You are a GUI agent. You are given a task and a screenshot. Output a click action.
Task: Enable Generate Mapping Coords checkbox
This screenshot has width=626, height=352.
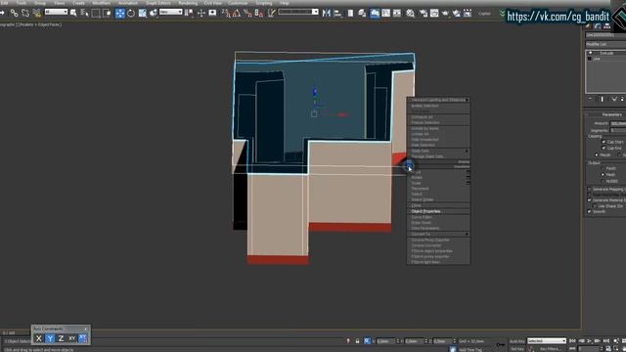(589, 189)
